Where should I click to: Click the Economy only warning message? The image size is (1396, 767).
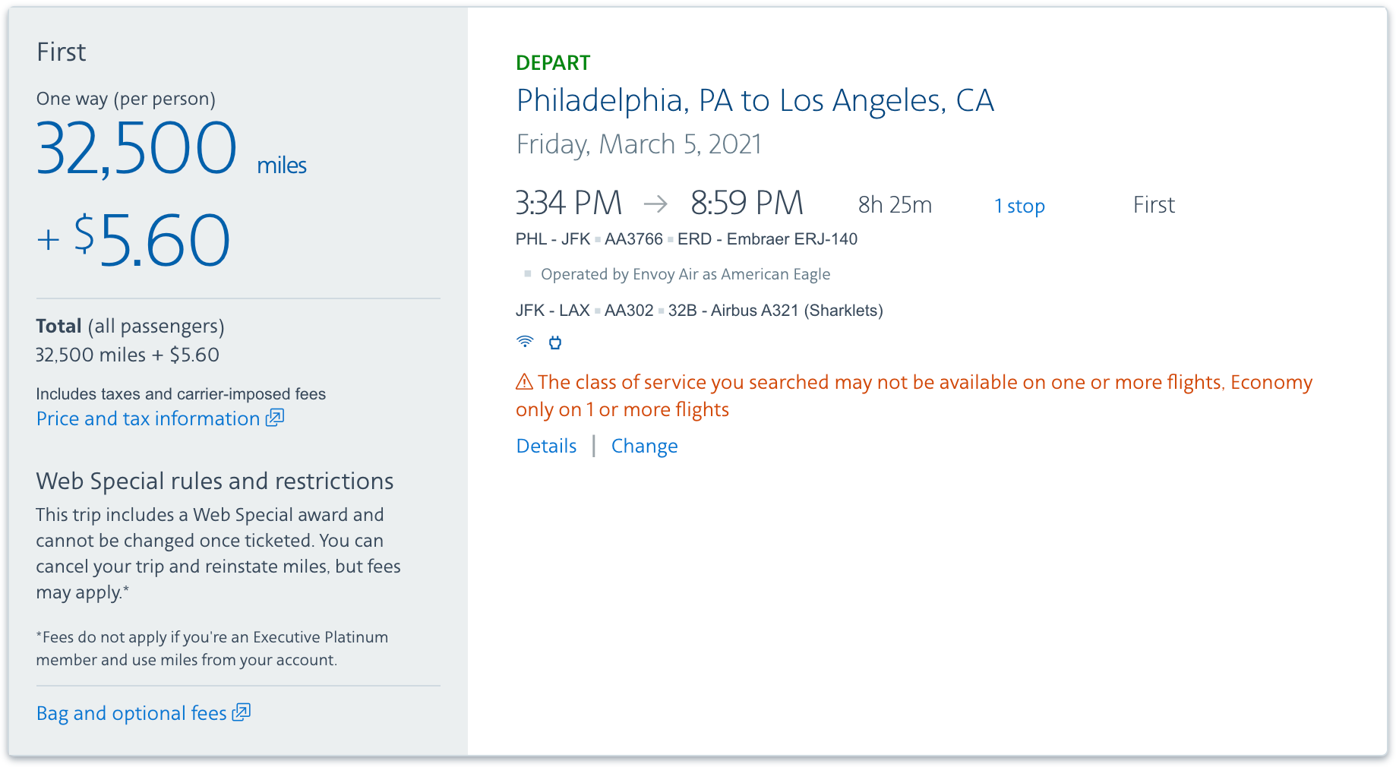pyautogui.click(x=913, y=395)
